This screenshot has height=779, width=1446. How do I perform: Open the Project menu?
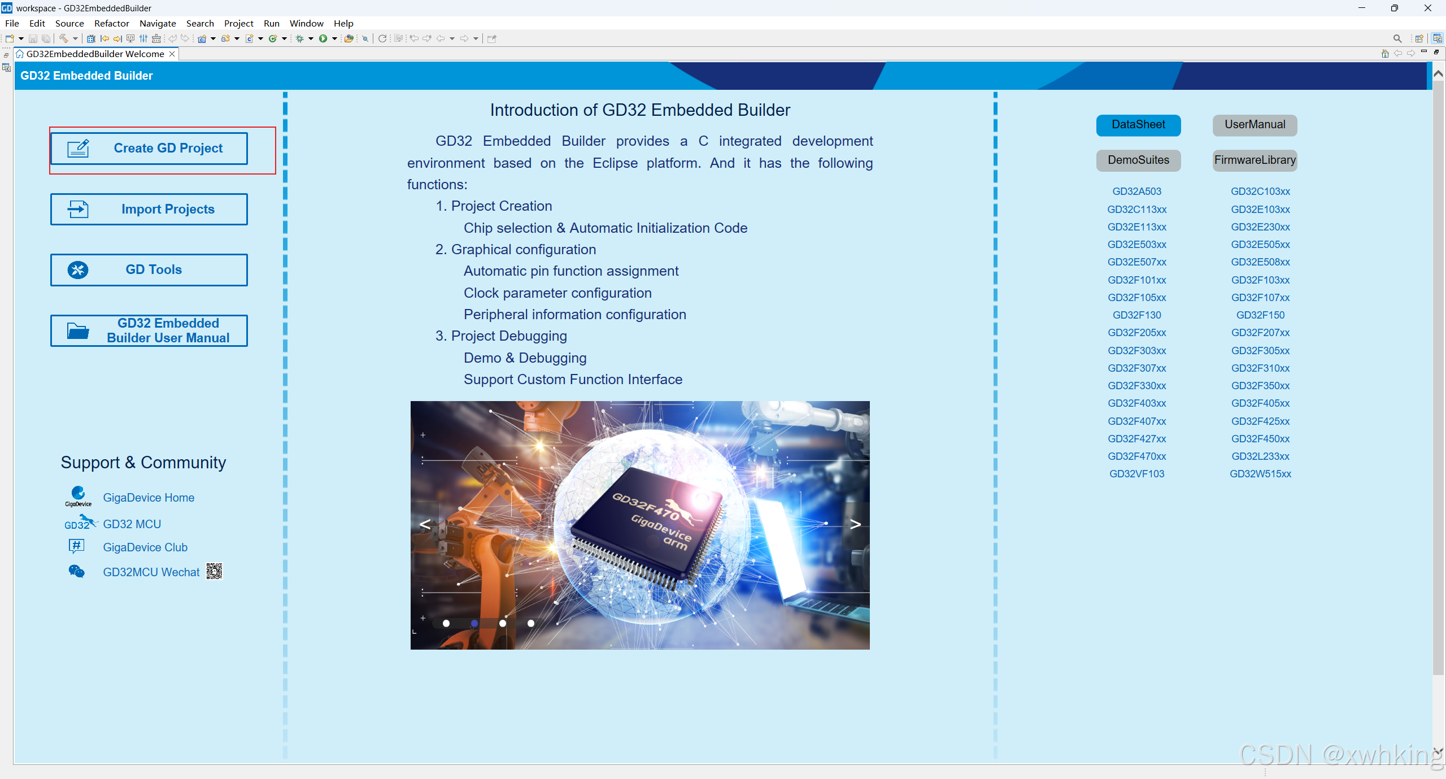pos(238,23)
